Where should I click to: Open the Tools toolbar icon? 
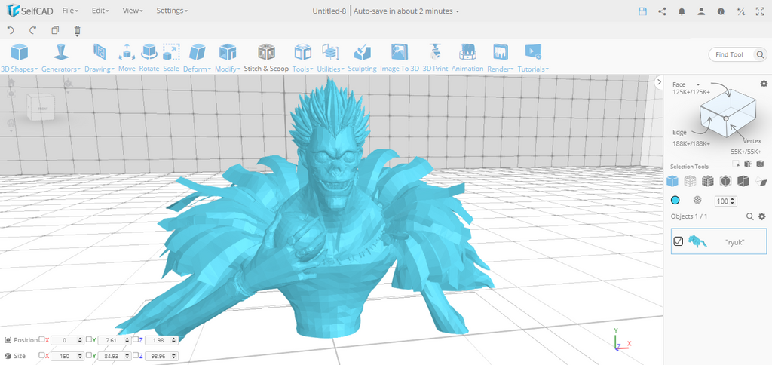pos(302,52)
